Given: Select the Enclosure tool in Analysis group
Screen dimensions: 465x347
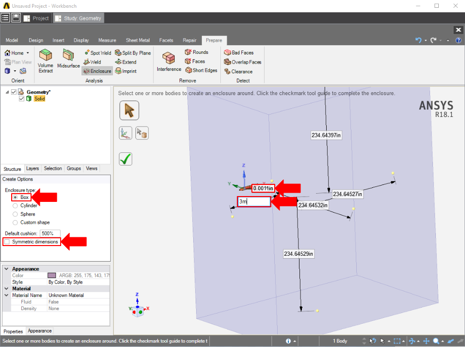Looking at the screenshot, I should 97,71.
